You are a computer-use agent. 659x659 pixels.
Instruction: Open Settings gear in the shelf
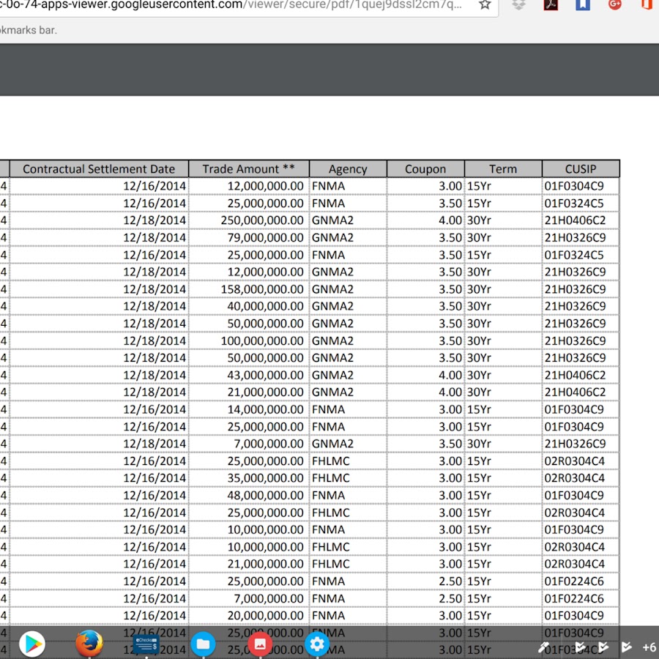click(x=316, y=644)
